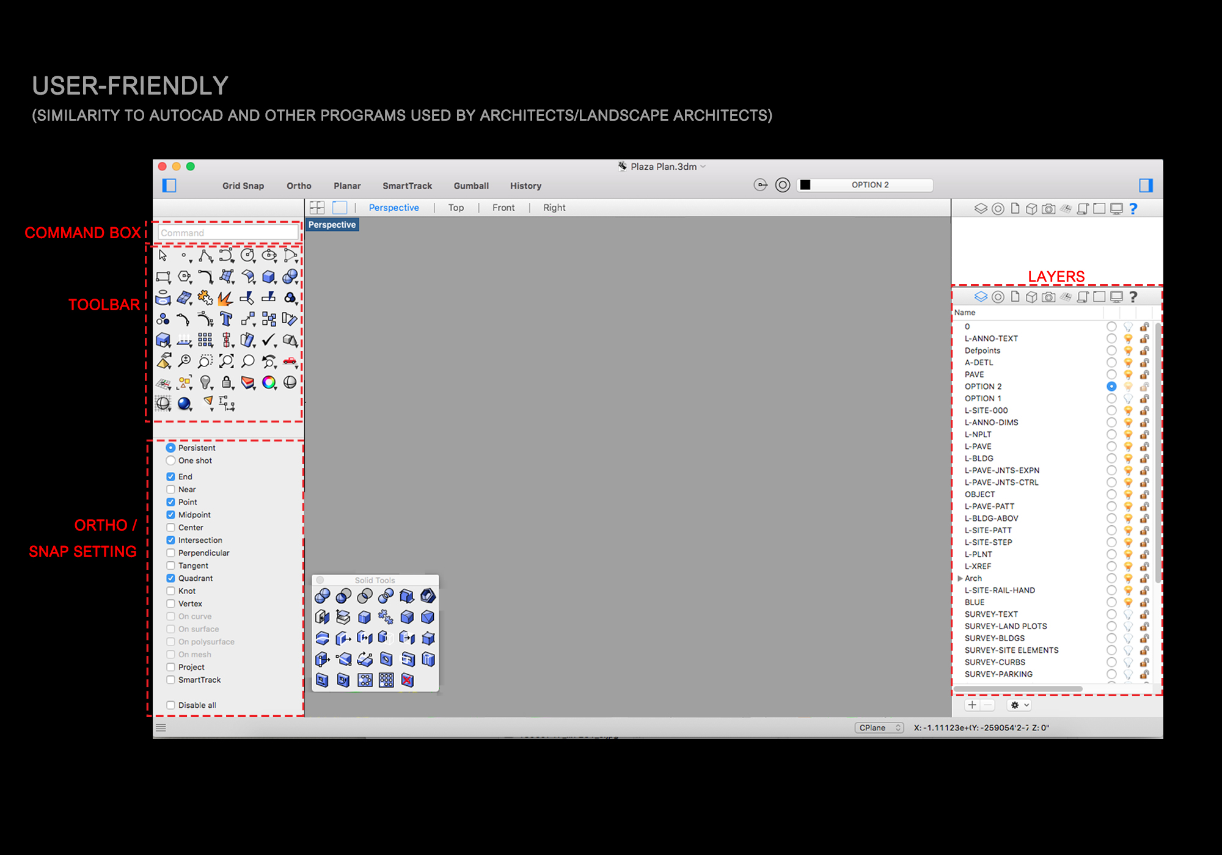Click the blue help question mark icon

(x=1133, y=209)
